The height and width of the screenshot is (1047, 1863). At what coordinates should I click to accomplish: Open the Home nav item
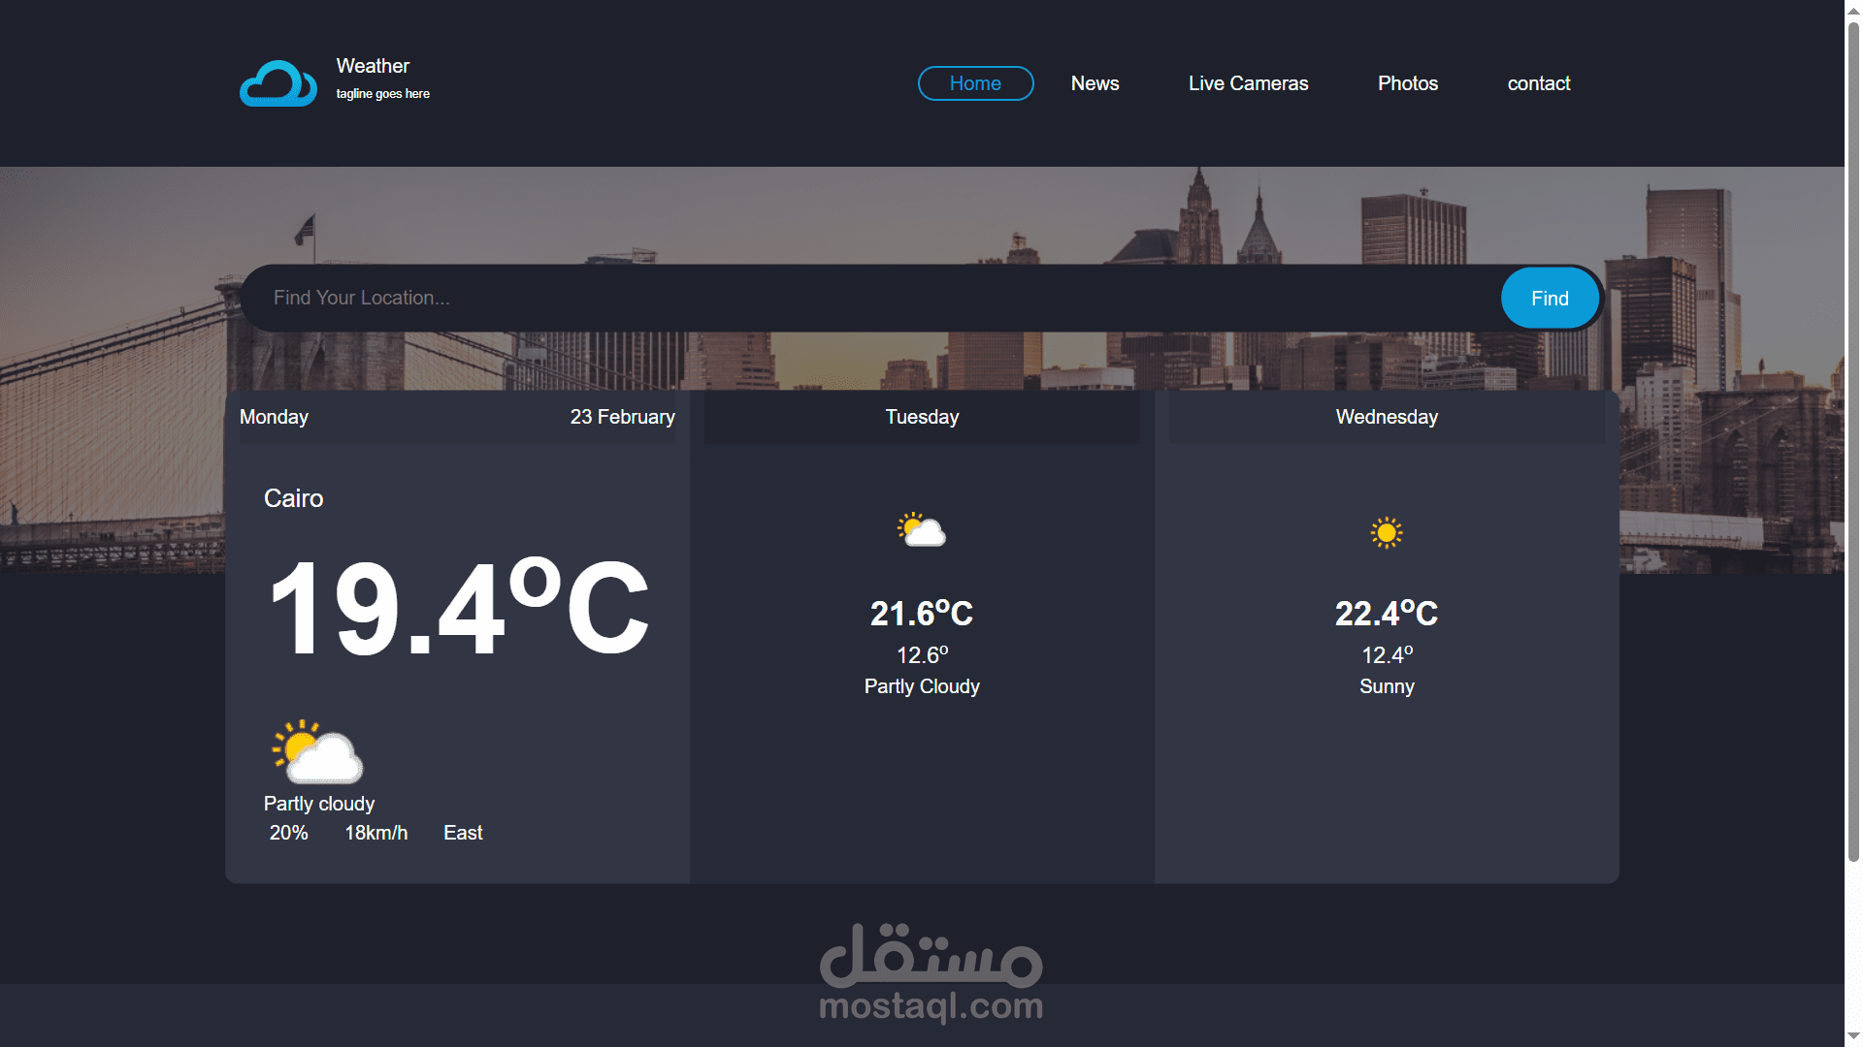[975, 83]
